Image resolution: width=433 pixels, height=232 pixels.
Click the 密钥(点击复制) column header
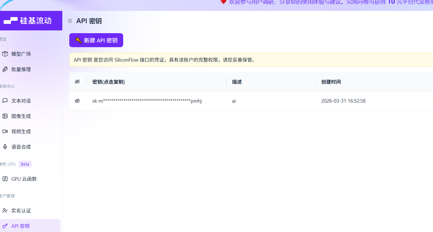click(x=109, y=82)
